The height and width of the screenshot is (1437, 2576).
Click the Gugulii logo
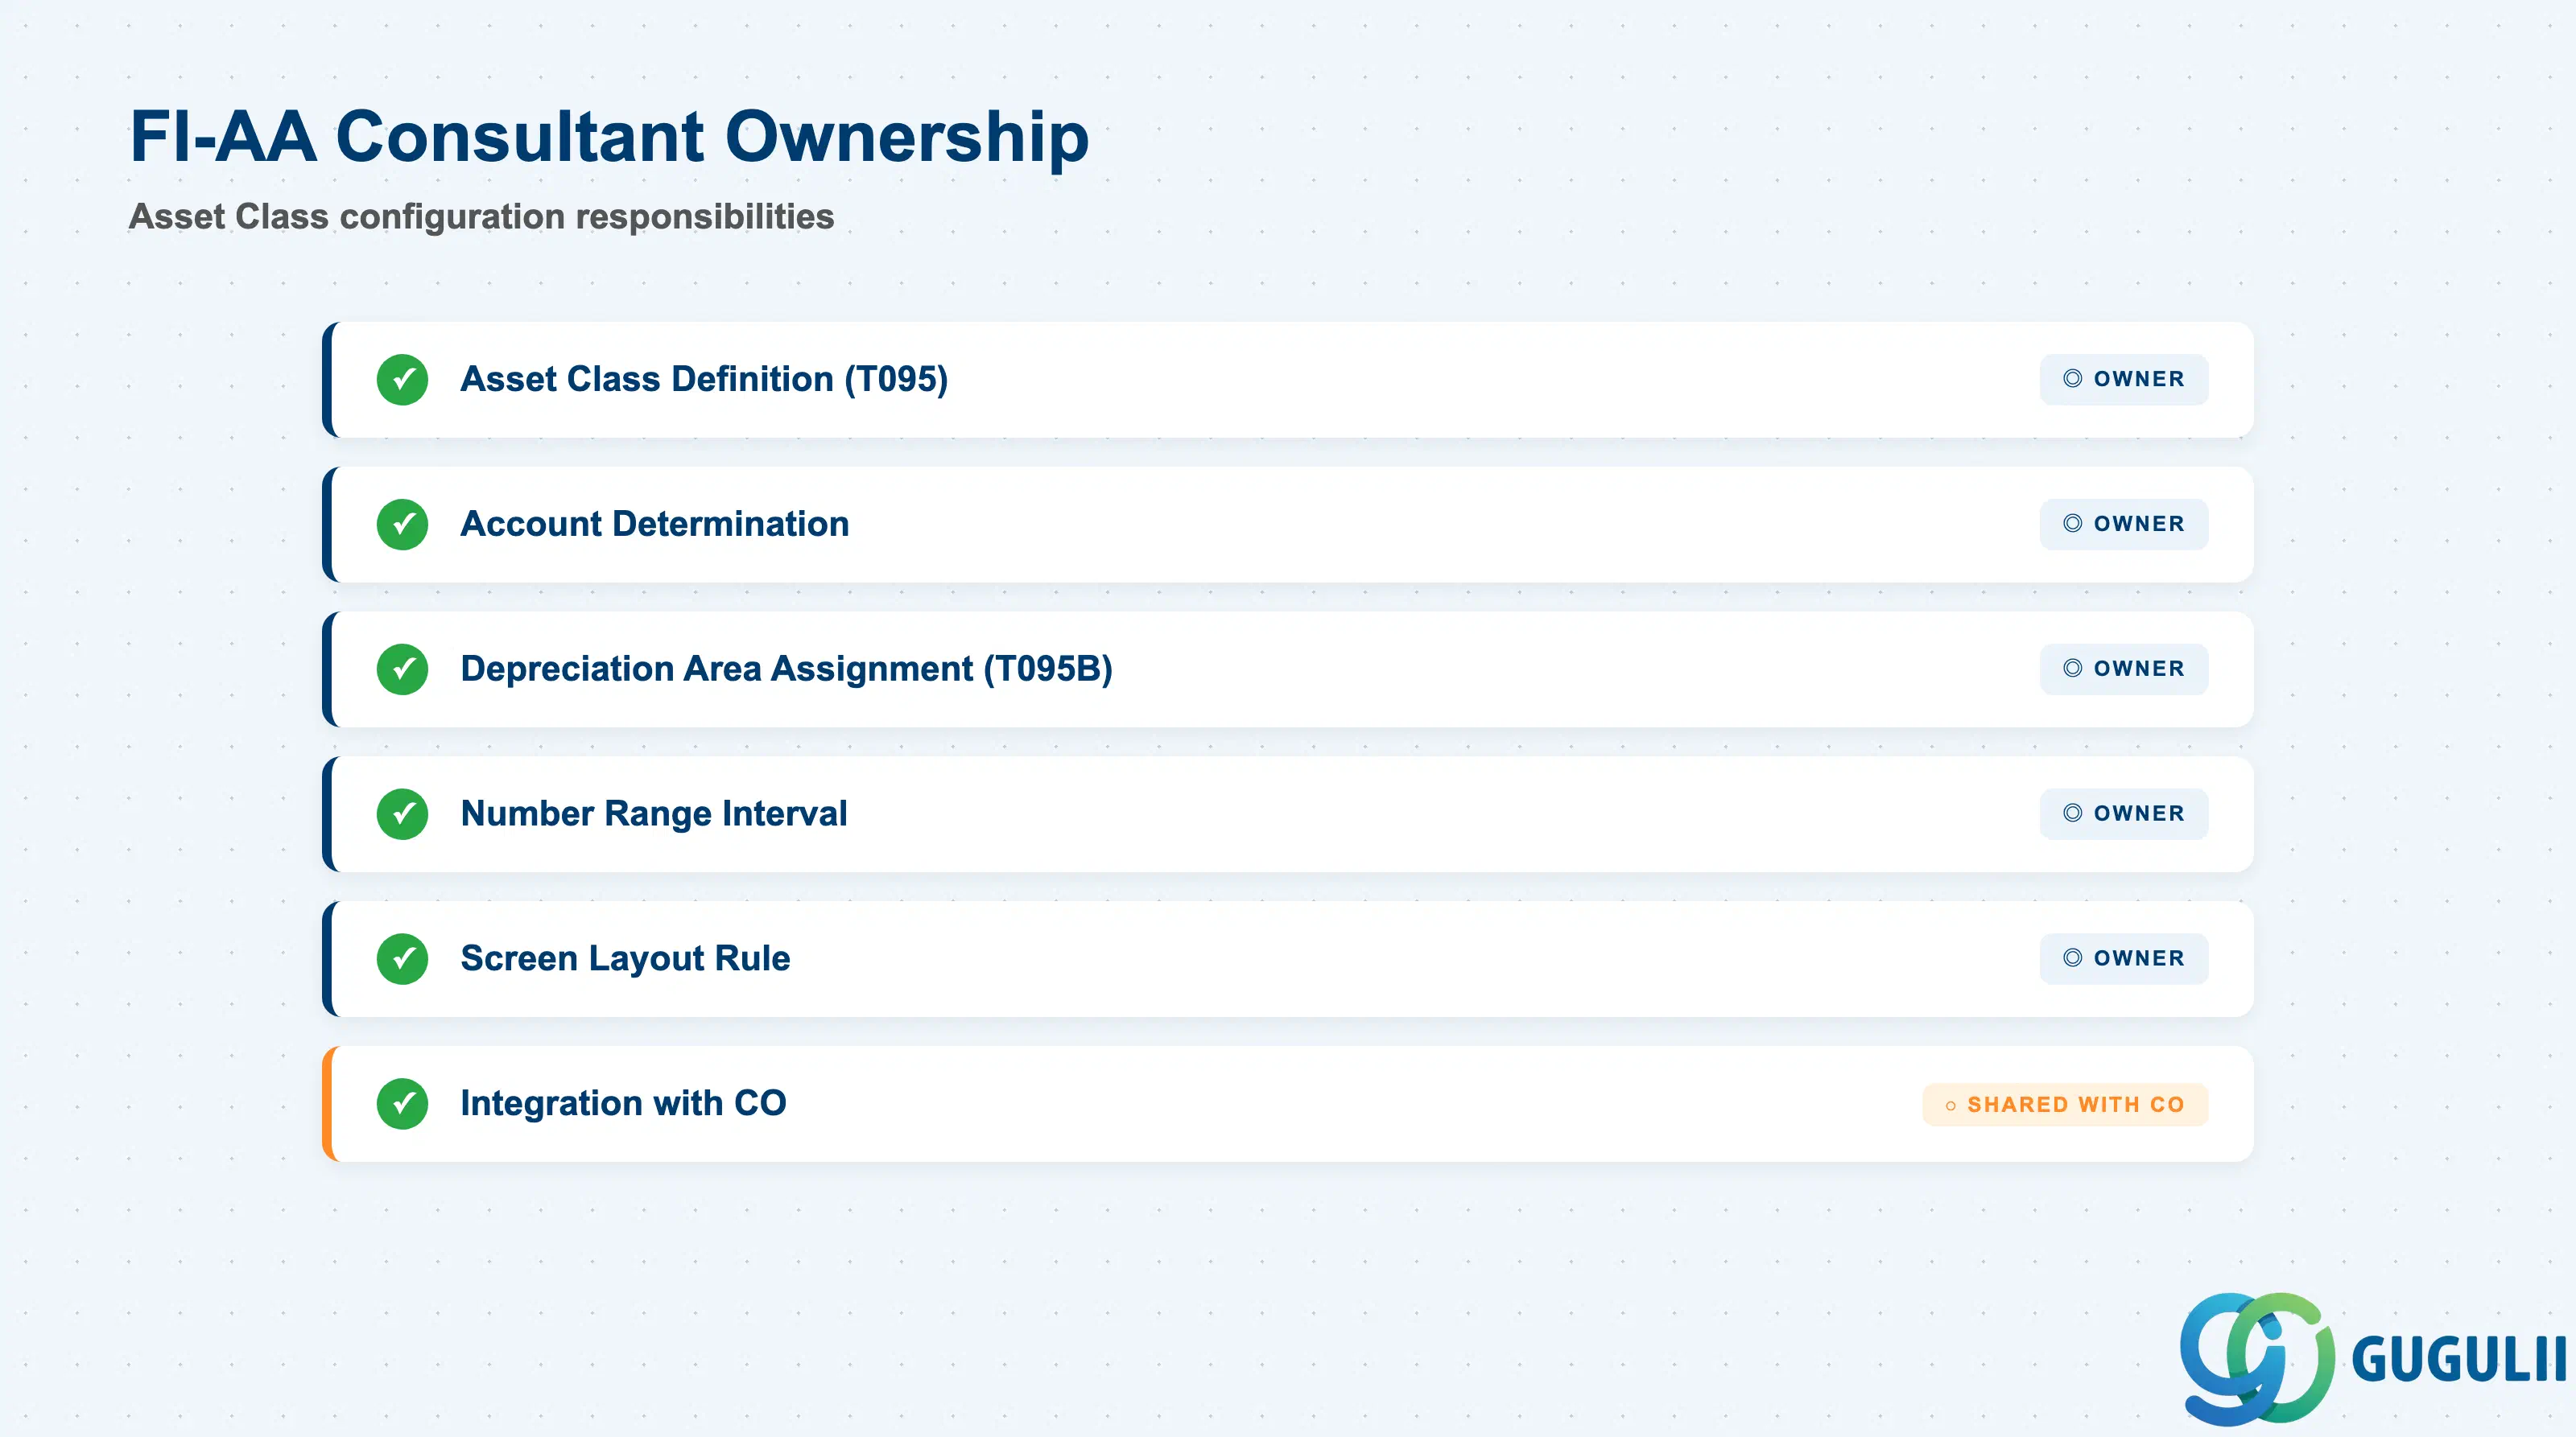coord(2373,1359)
